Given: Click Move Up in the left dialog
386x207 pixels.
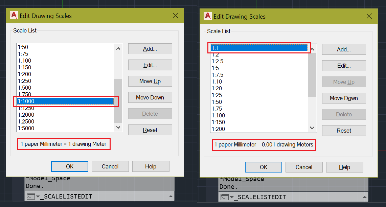Looking at the screenshot, I should pyautogui.click(x=150, y=81).
